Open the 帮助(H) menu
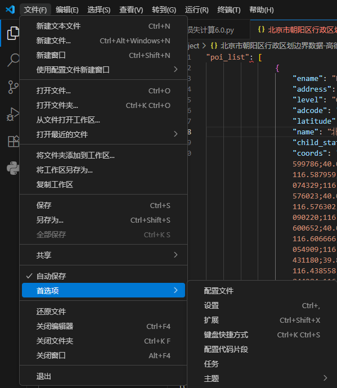 (262, 10)
